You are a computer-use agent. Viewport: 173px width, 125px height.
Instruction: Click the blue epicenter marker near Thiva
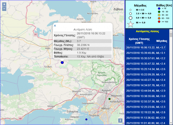point(62,62)
